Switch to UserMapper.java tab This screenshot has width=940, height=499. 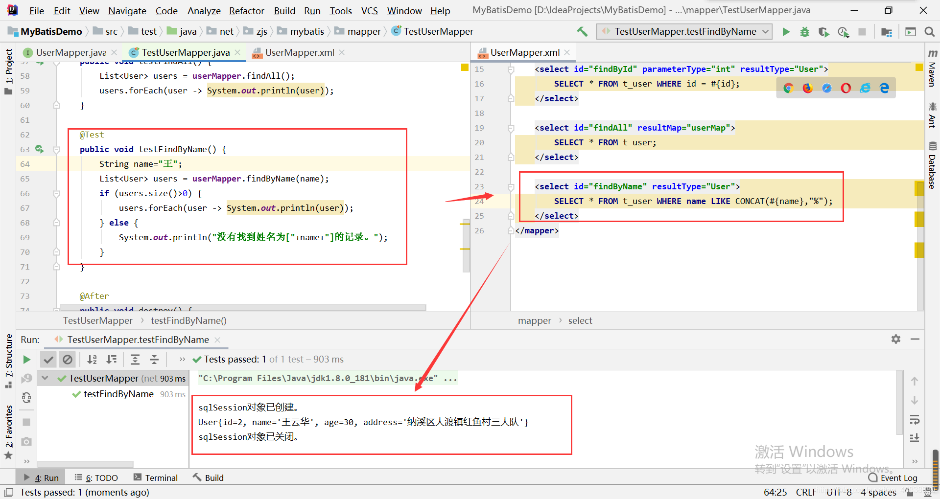71,52
